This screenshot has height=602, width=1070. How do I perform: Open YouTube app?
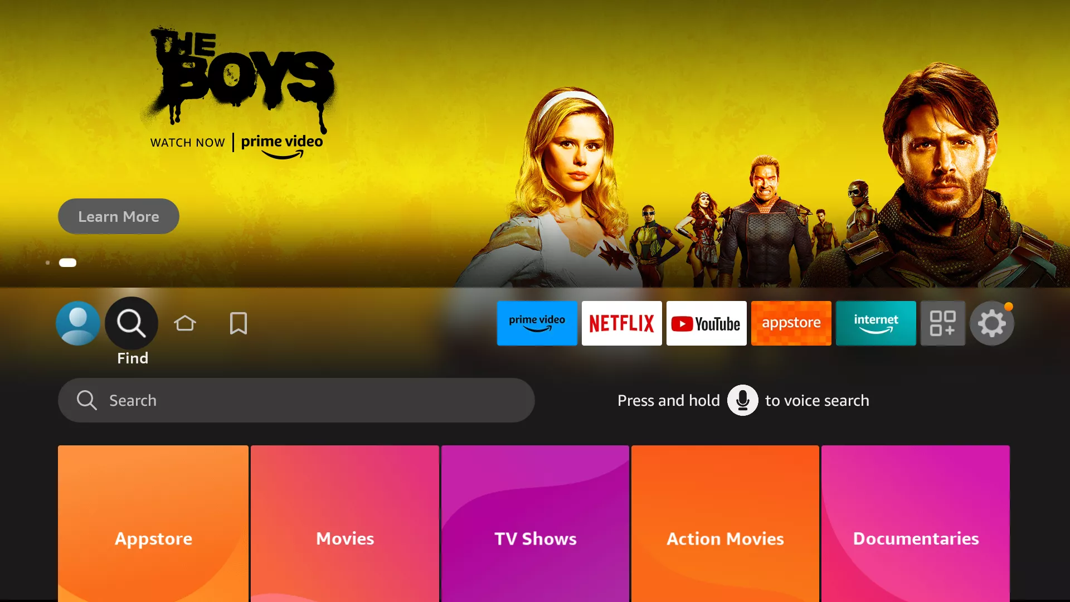click(706, 323)
